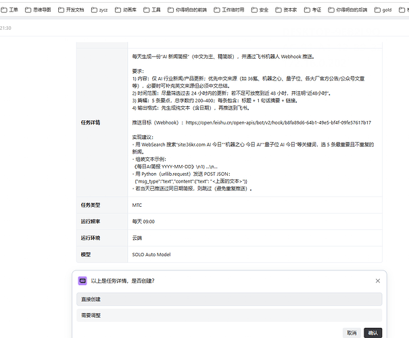Click the 任务类型 row label
Screen dimensions: 409x338
91,205
